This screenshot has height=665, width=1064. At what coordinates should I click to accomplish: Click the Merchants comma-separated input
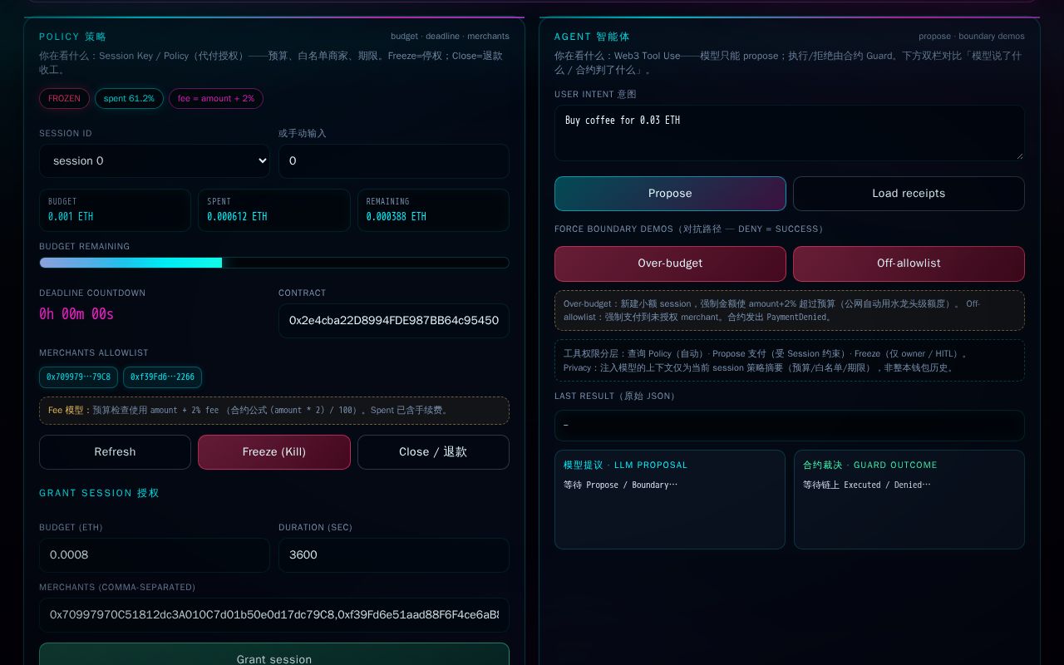[x=274, y=615]
